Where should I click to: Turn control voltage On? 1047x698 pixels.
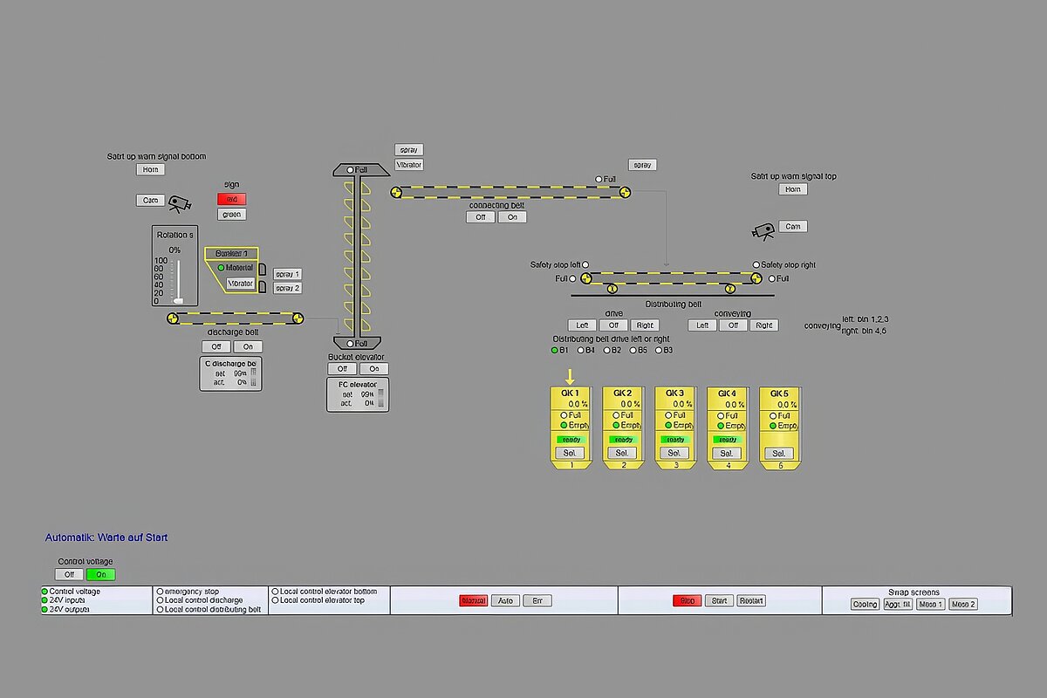pyautogui.click(x=100, y=574)
